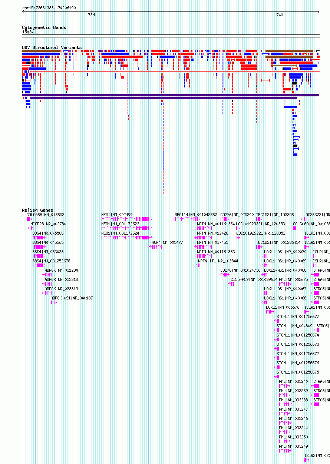This screenshot has height=464, width=330.
Task: Click the GOLGA6B|NM_018652 gene label
Action: [x=45, y=215]
